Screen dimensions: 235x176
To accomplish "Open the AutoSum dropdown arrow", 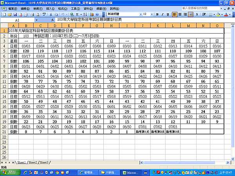I will pyautogui.click(x=81, y=14).
